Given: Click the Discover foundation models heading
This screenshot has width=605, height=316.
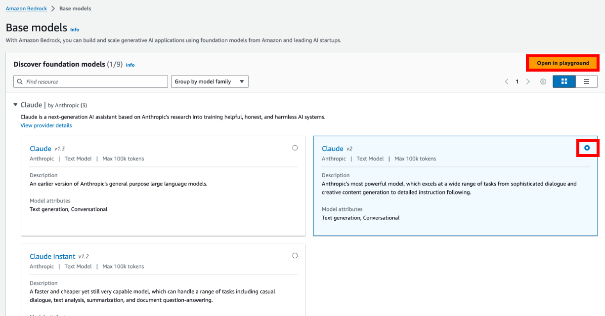Looking at the screenshot, I should coord(59,64).
